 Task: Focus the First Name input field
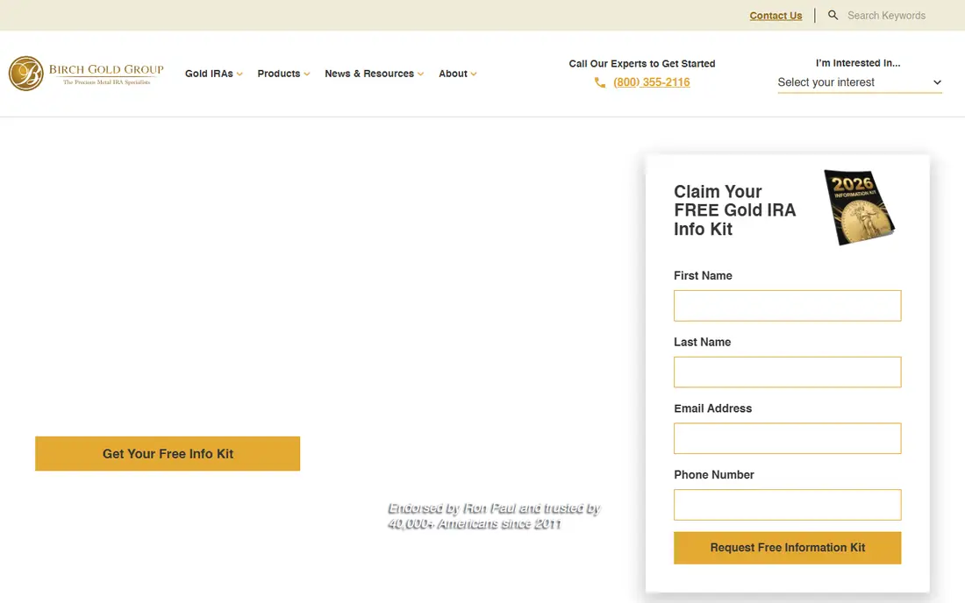[787, 306]
